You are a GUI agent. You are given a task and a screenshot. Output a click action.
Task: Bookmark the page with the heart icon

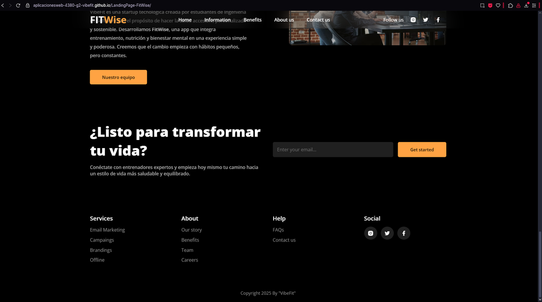498,5
